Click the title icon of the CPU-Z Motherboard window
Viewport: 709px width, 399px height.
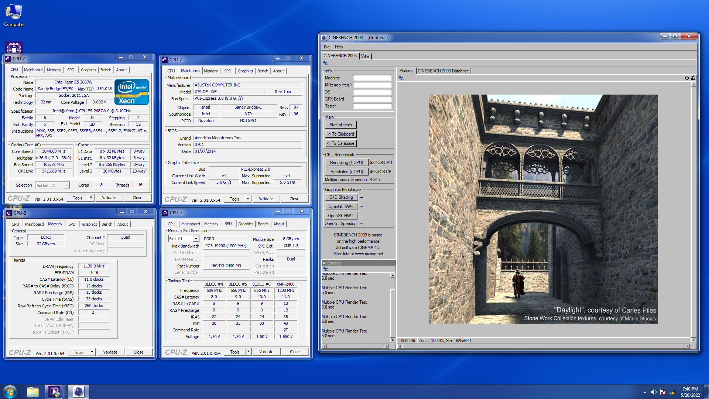click(165, 59)
